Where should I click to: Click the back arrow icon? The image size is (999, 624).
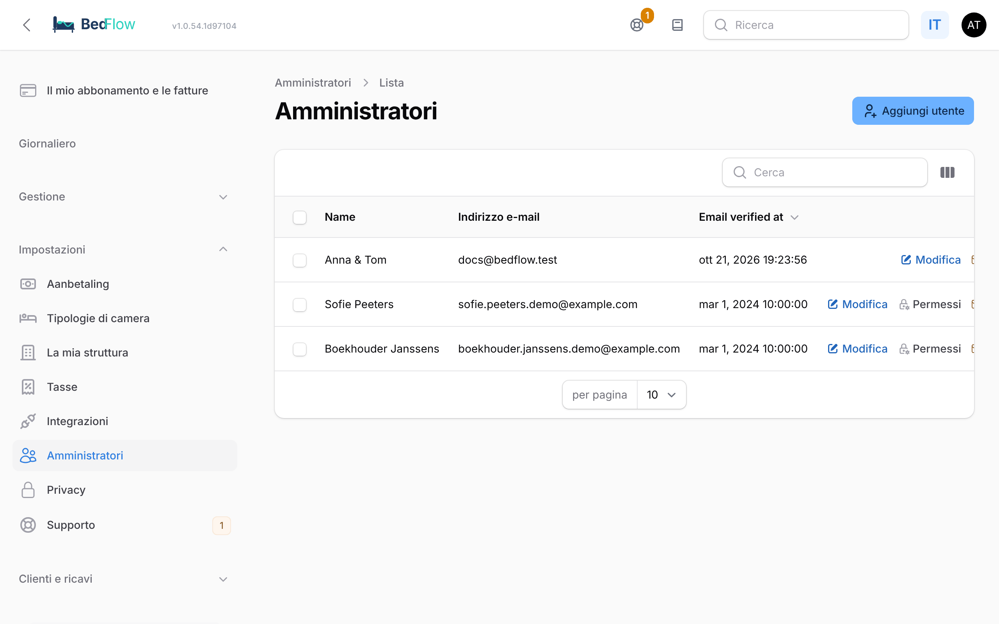(27, 25)
